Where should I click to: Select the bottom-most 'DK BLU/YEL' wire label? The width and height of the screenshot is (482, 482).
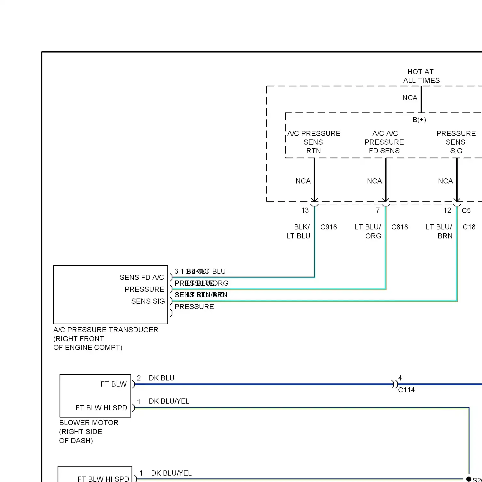(x=171, y=473)
